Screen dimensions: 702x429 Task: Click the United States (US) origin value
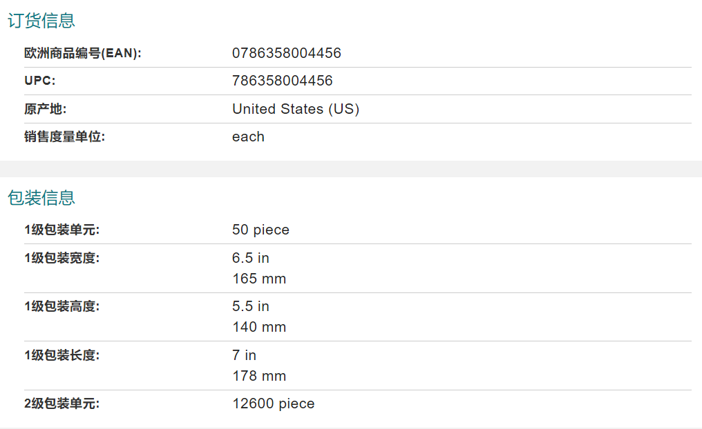click(x=296, y=109)
